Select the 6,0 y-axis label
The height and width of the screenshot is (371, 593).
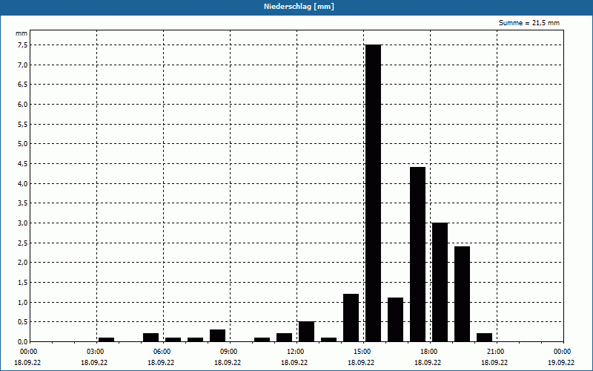point(23,104)
